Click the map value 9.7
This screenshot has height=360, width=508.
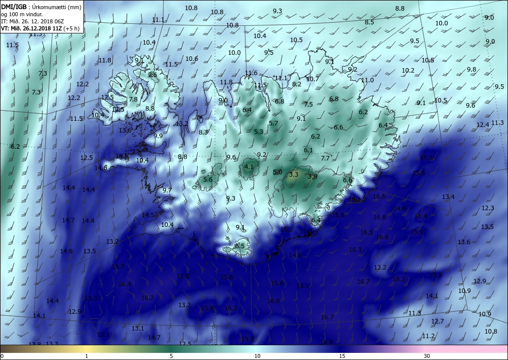[x=167, y=190]
